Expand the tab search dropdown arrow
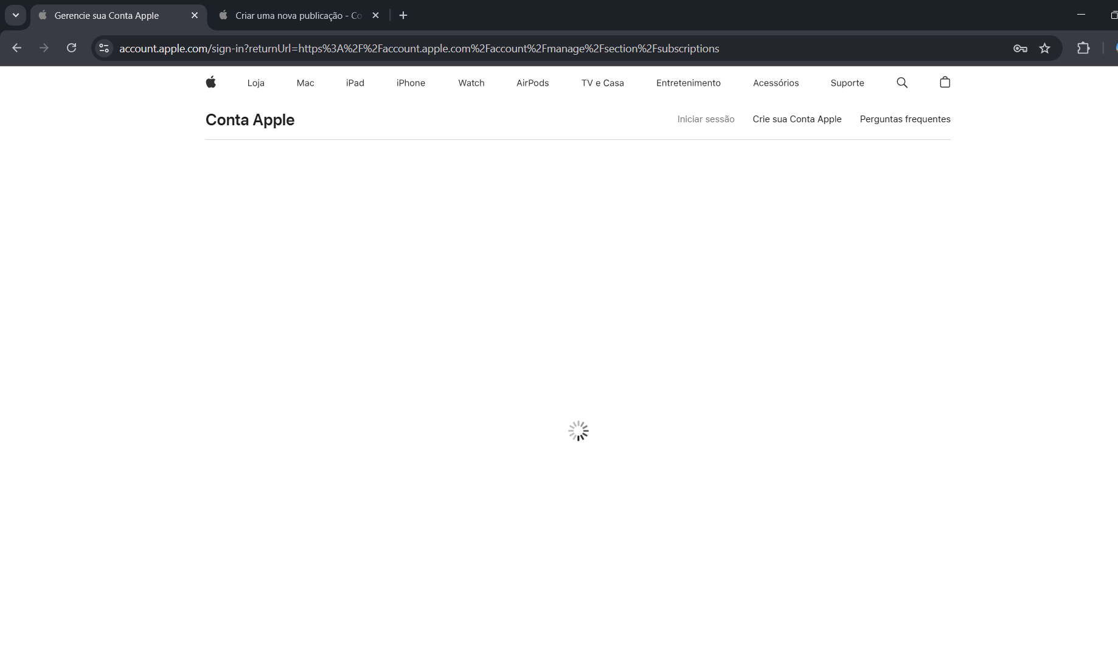 [16, 16]
